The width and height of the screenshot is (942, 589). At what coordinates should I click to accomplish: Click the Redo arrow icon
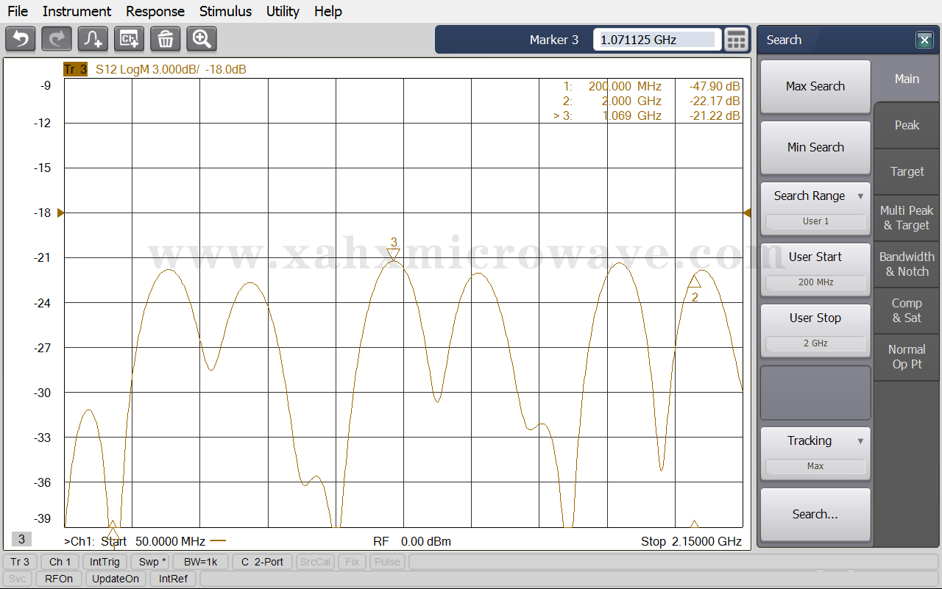(57, 39)
